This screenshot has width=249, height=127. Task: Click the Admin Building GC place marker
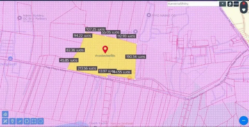click(x=19, y=18)
